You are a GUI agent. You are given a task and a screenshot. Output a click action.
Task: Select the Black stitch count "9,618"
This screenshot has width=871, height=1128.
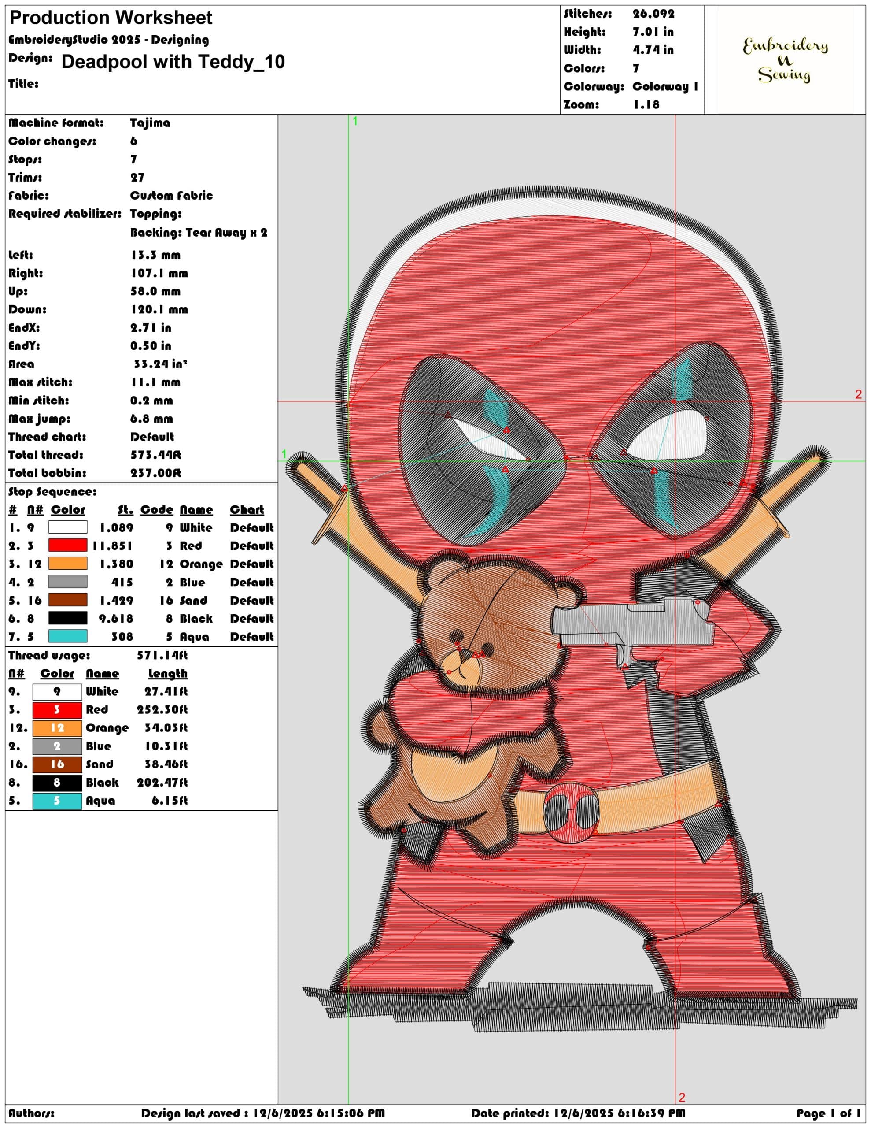[116, 619]
